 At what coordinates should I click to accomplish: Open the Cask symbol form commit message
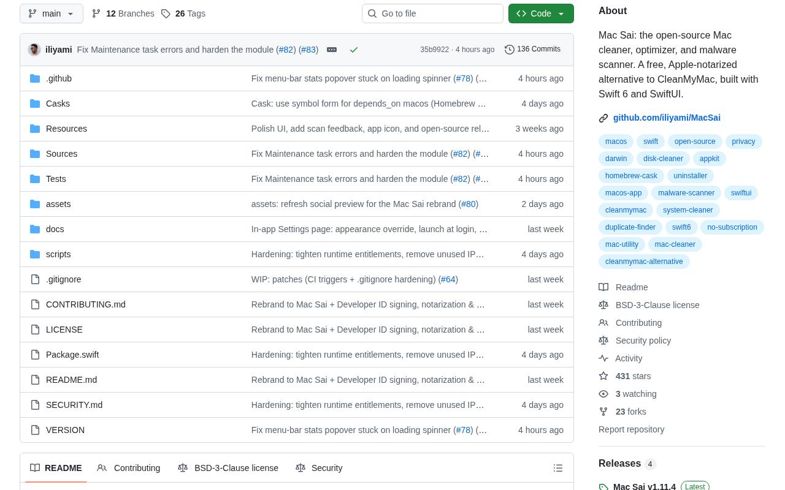point(369,104)
